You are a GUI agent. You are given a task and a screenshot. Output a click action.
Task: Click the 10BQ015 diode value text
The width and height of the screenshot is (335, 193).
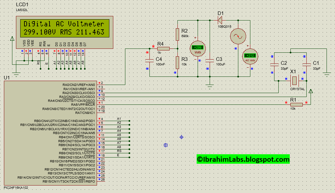224,27
